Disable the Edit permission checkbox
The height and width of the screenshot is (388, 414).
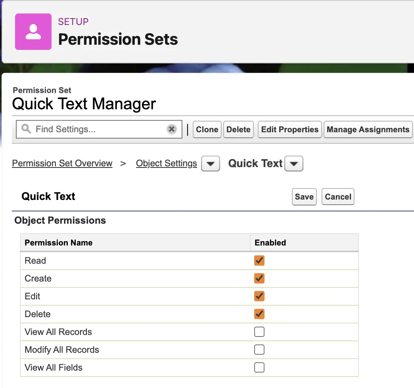point(259,296)
